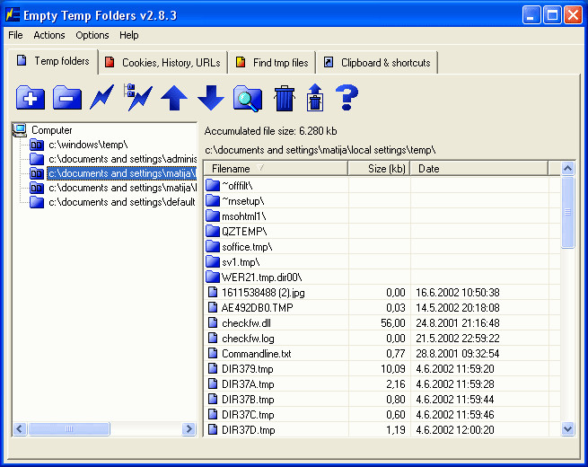
Task: Click Accumulated file size: 6.280 kb label
Action: pos(271,131)
